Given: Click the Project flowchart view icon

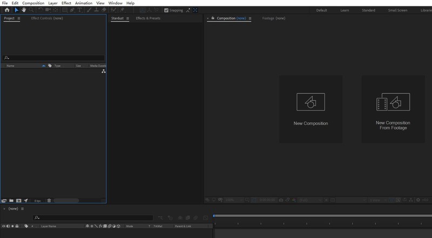Looking at the screenshot, I should (x=103, y=71).
